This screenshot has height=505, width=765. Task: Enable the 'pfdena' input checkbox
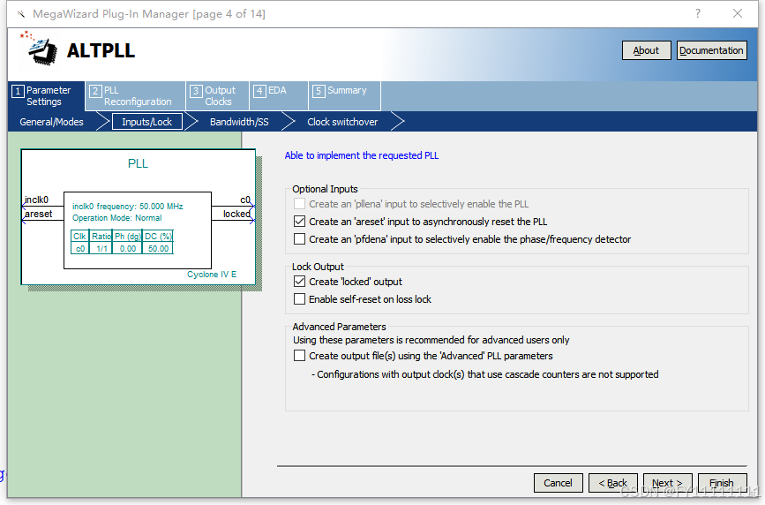300,239
